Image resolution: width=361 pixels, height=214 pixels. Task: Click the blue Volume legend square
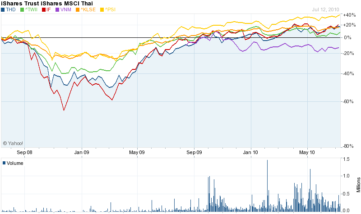(4, 163)
